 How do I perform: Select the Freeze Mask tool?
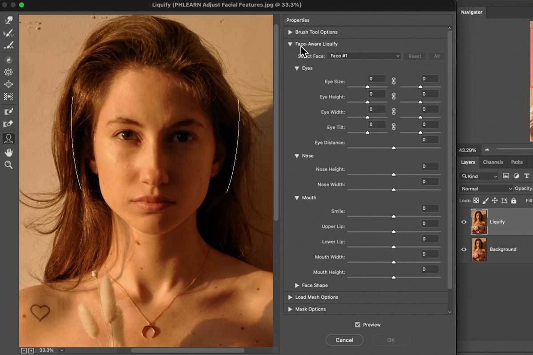click(9, 111)
